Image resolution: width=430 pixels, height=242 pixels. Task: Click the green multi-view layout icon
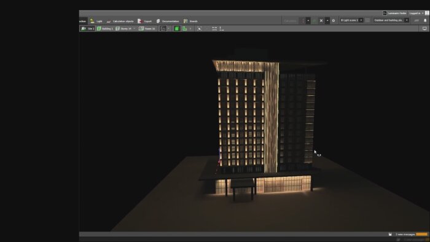[184, 28]
